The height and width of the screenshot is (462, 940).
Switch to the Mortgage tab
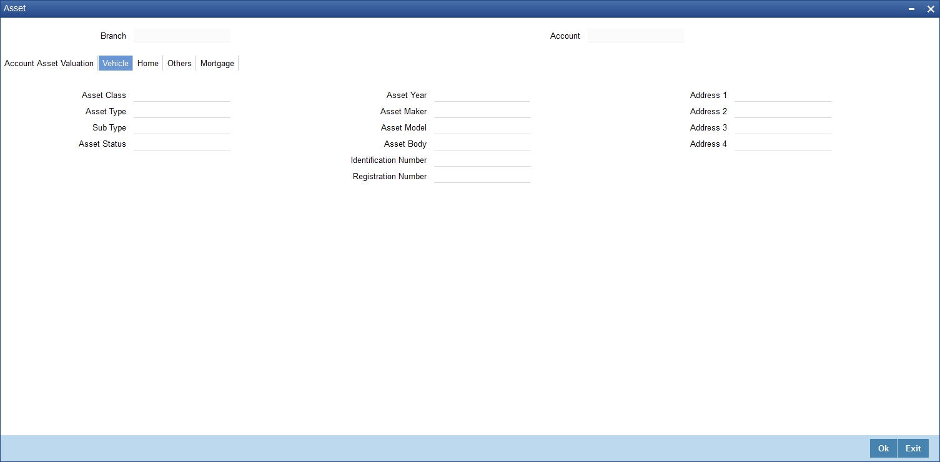(217, 63)
